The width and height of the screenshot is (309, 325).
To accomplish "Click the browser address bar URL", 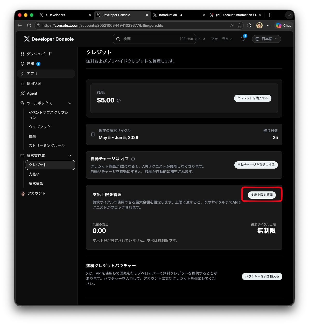I will pos(103,25).
